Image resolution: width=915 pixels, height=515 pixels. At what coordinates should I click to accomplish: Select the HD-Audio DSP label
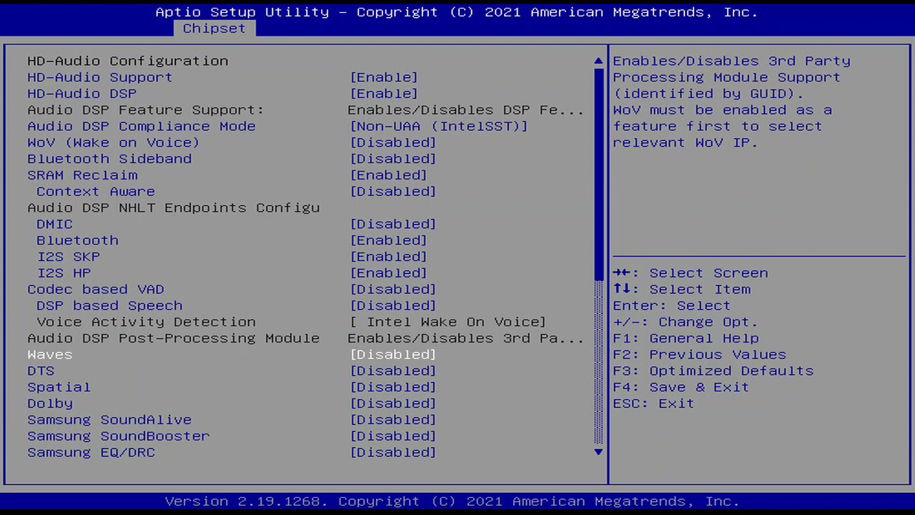click(x=81, y=94)
